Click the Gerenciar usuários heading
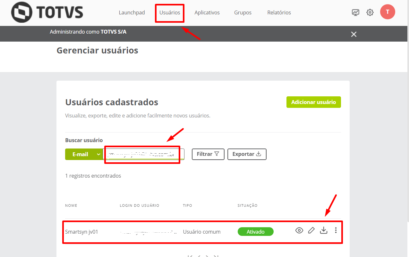409x257 pixels. pyautogui.click(x=98, y=50)
